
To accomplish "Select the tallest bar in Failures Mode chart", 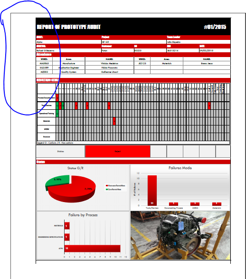I will tap(152, 191).
